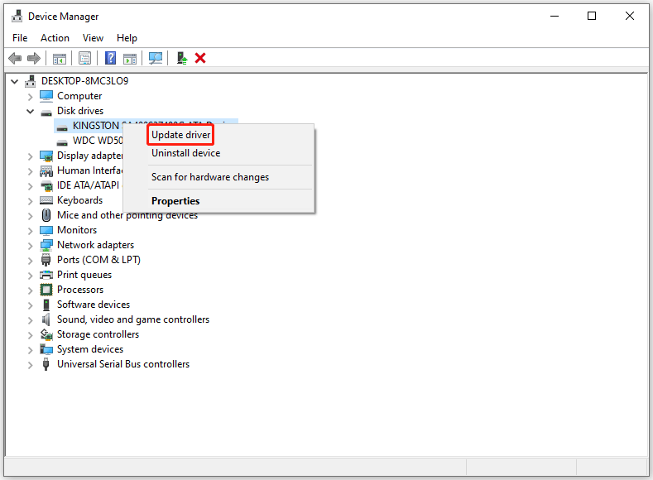Open the View menu

[x=93, y=38]
